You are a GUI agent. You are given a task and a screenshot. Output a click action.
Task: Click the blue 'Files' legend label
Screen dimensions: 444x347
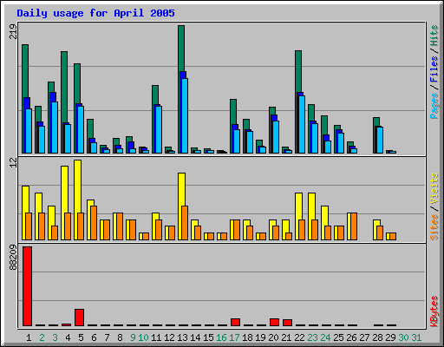pyautogui.click(x=434, y=69)
